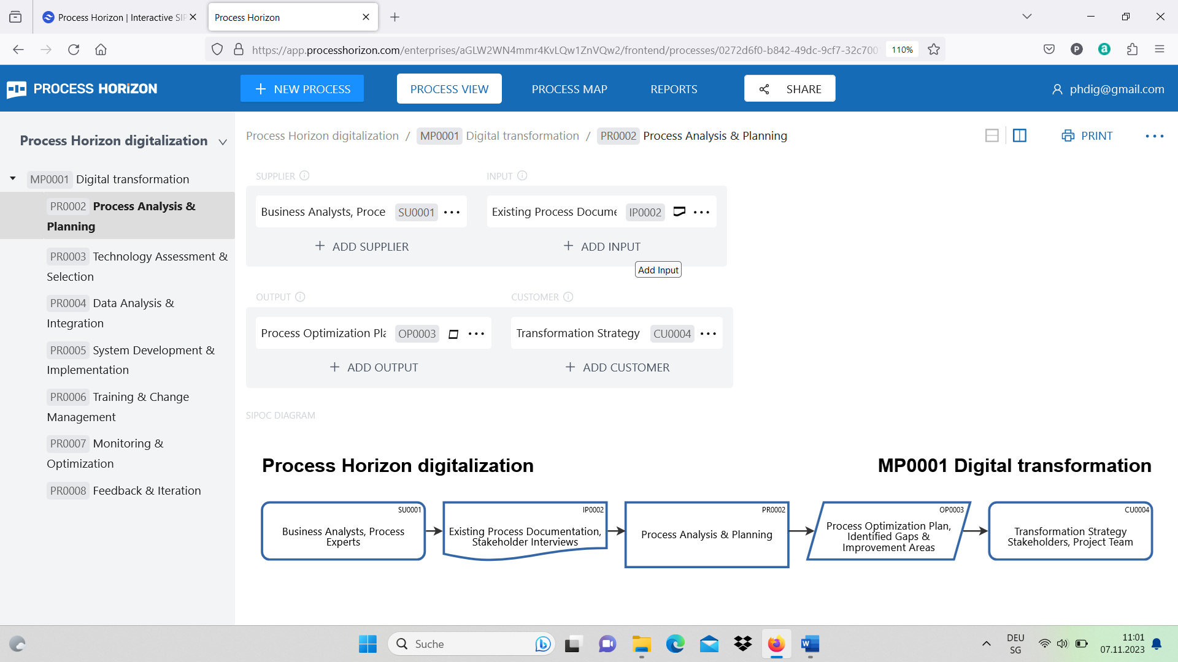The width and height of the screenshot is (1178, 662).
Task: Open Dropbox from the taskbar
Action: click(x=743, y=644)
